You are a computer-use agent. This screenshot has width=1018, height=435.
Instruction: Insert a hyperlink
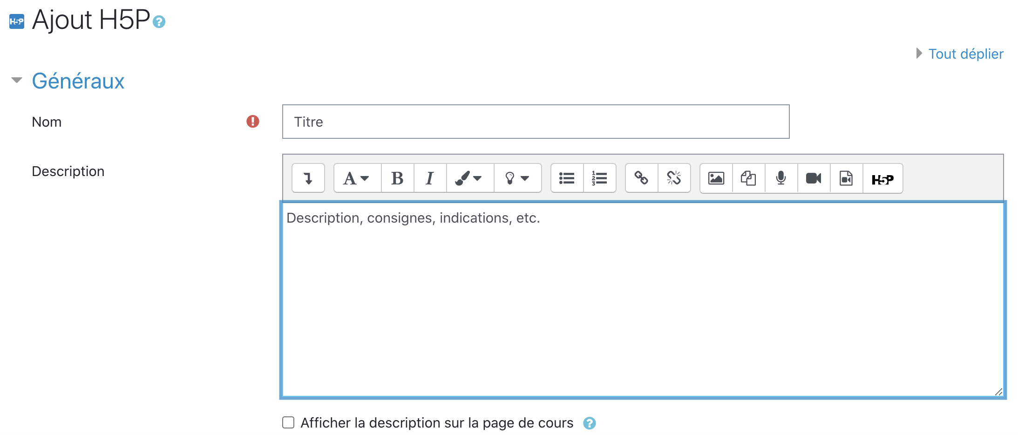641,178
